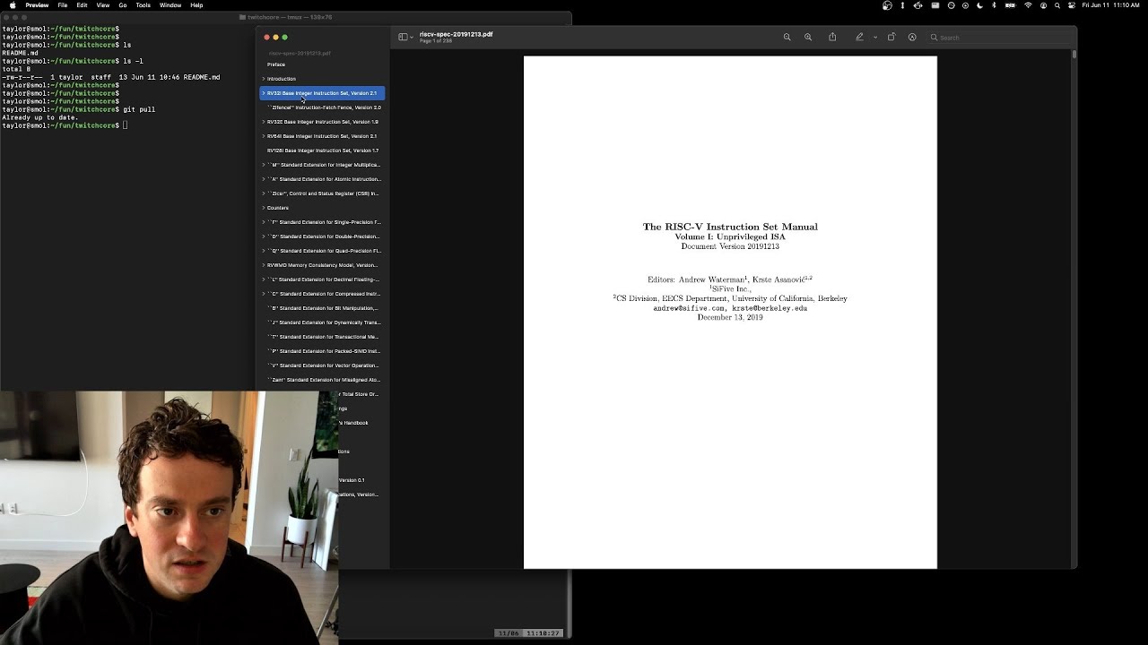Click the Wi-Fi status icon
The height and width of the screenshot is (645, 1148).
point(1028,5)
